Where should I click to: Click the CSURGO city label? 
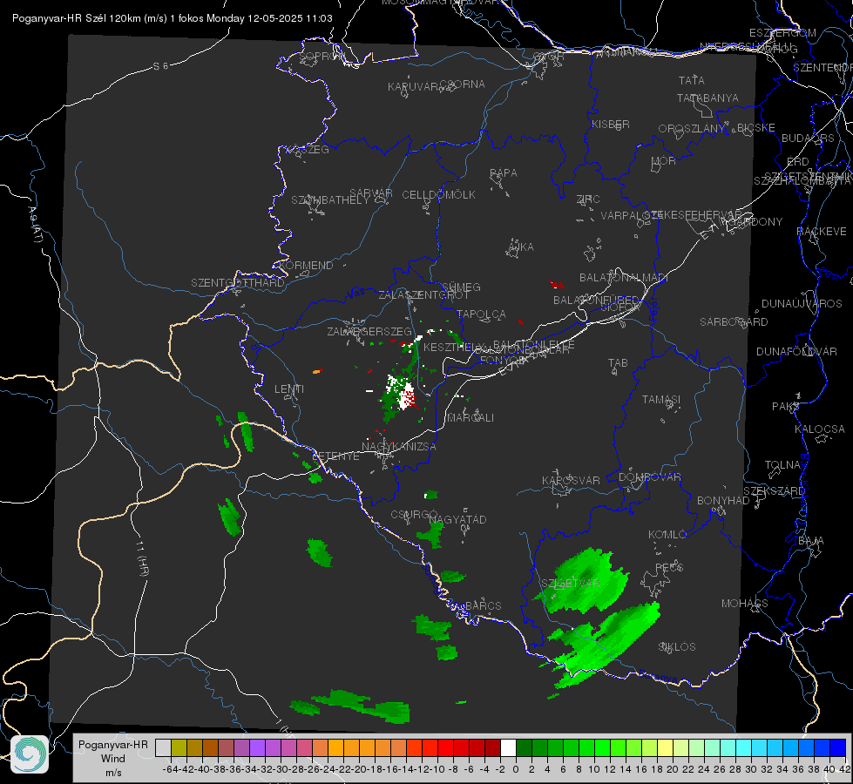pyautogui.click(x=414, y=514)
